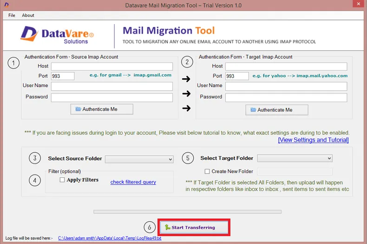Open the check filtered query link
Screen dimensions: 367x244
133,182
